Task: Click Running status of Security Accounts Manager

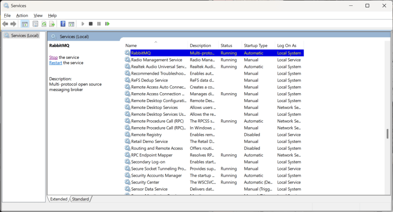Action: pyautogui.click(x=228, y=176)
